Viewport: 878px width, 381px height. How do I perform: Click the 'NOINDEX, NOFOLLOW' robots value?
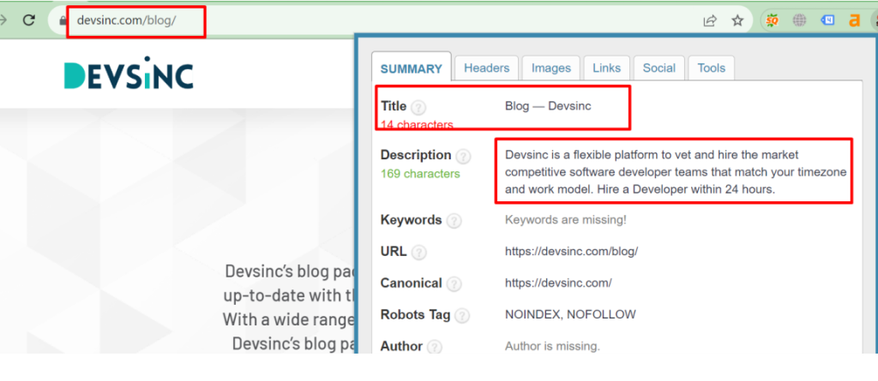(x=570, y=314)
